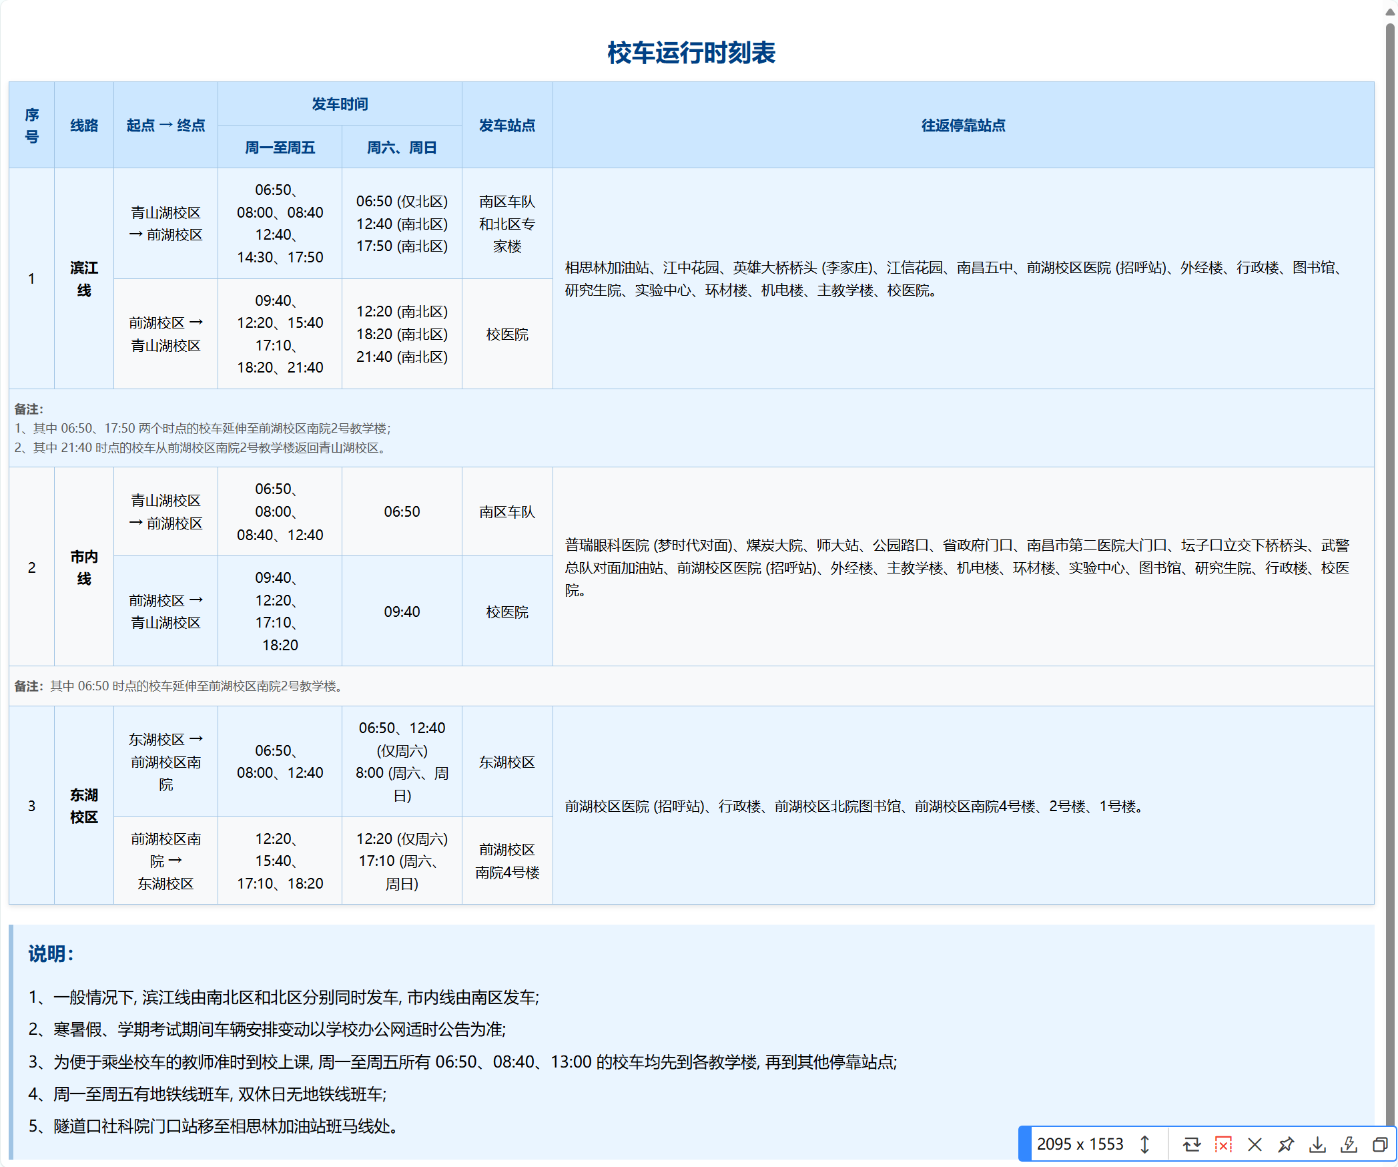Click the 周一至周五 sub-header
Image resolution: width=1398 pixels, height=1167 pixels.
point(280,148)
